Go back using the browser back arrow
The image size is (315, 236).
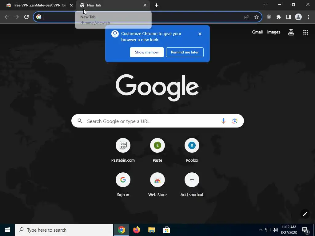(7, 17)
